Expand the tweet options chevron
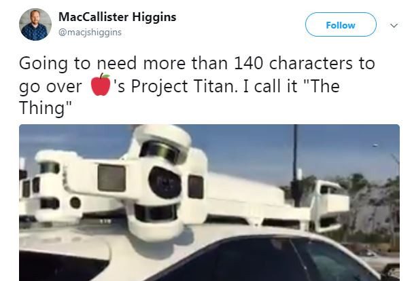The width and height of the screenshot is (412, 281). (x=394, y=25)
